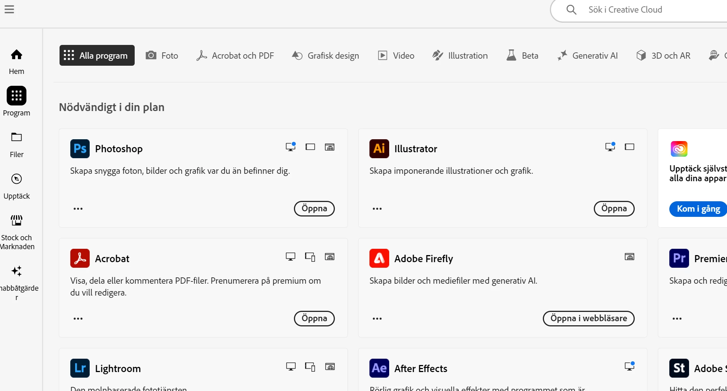Open Premiere more options menu

click(677, 319)
